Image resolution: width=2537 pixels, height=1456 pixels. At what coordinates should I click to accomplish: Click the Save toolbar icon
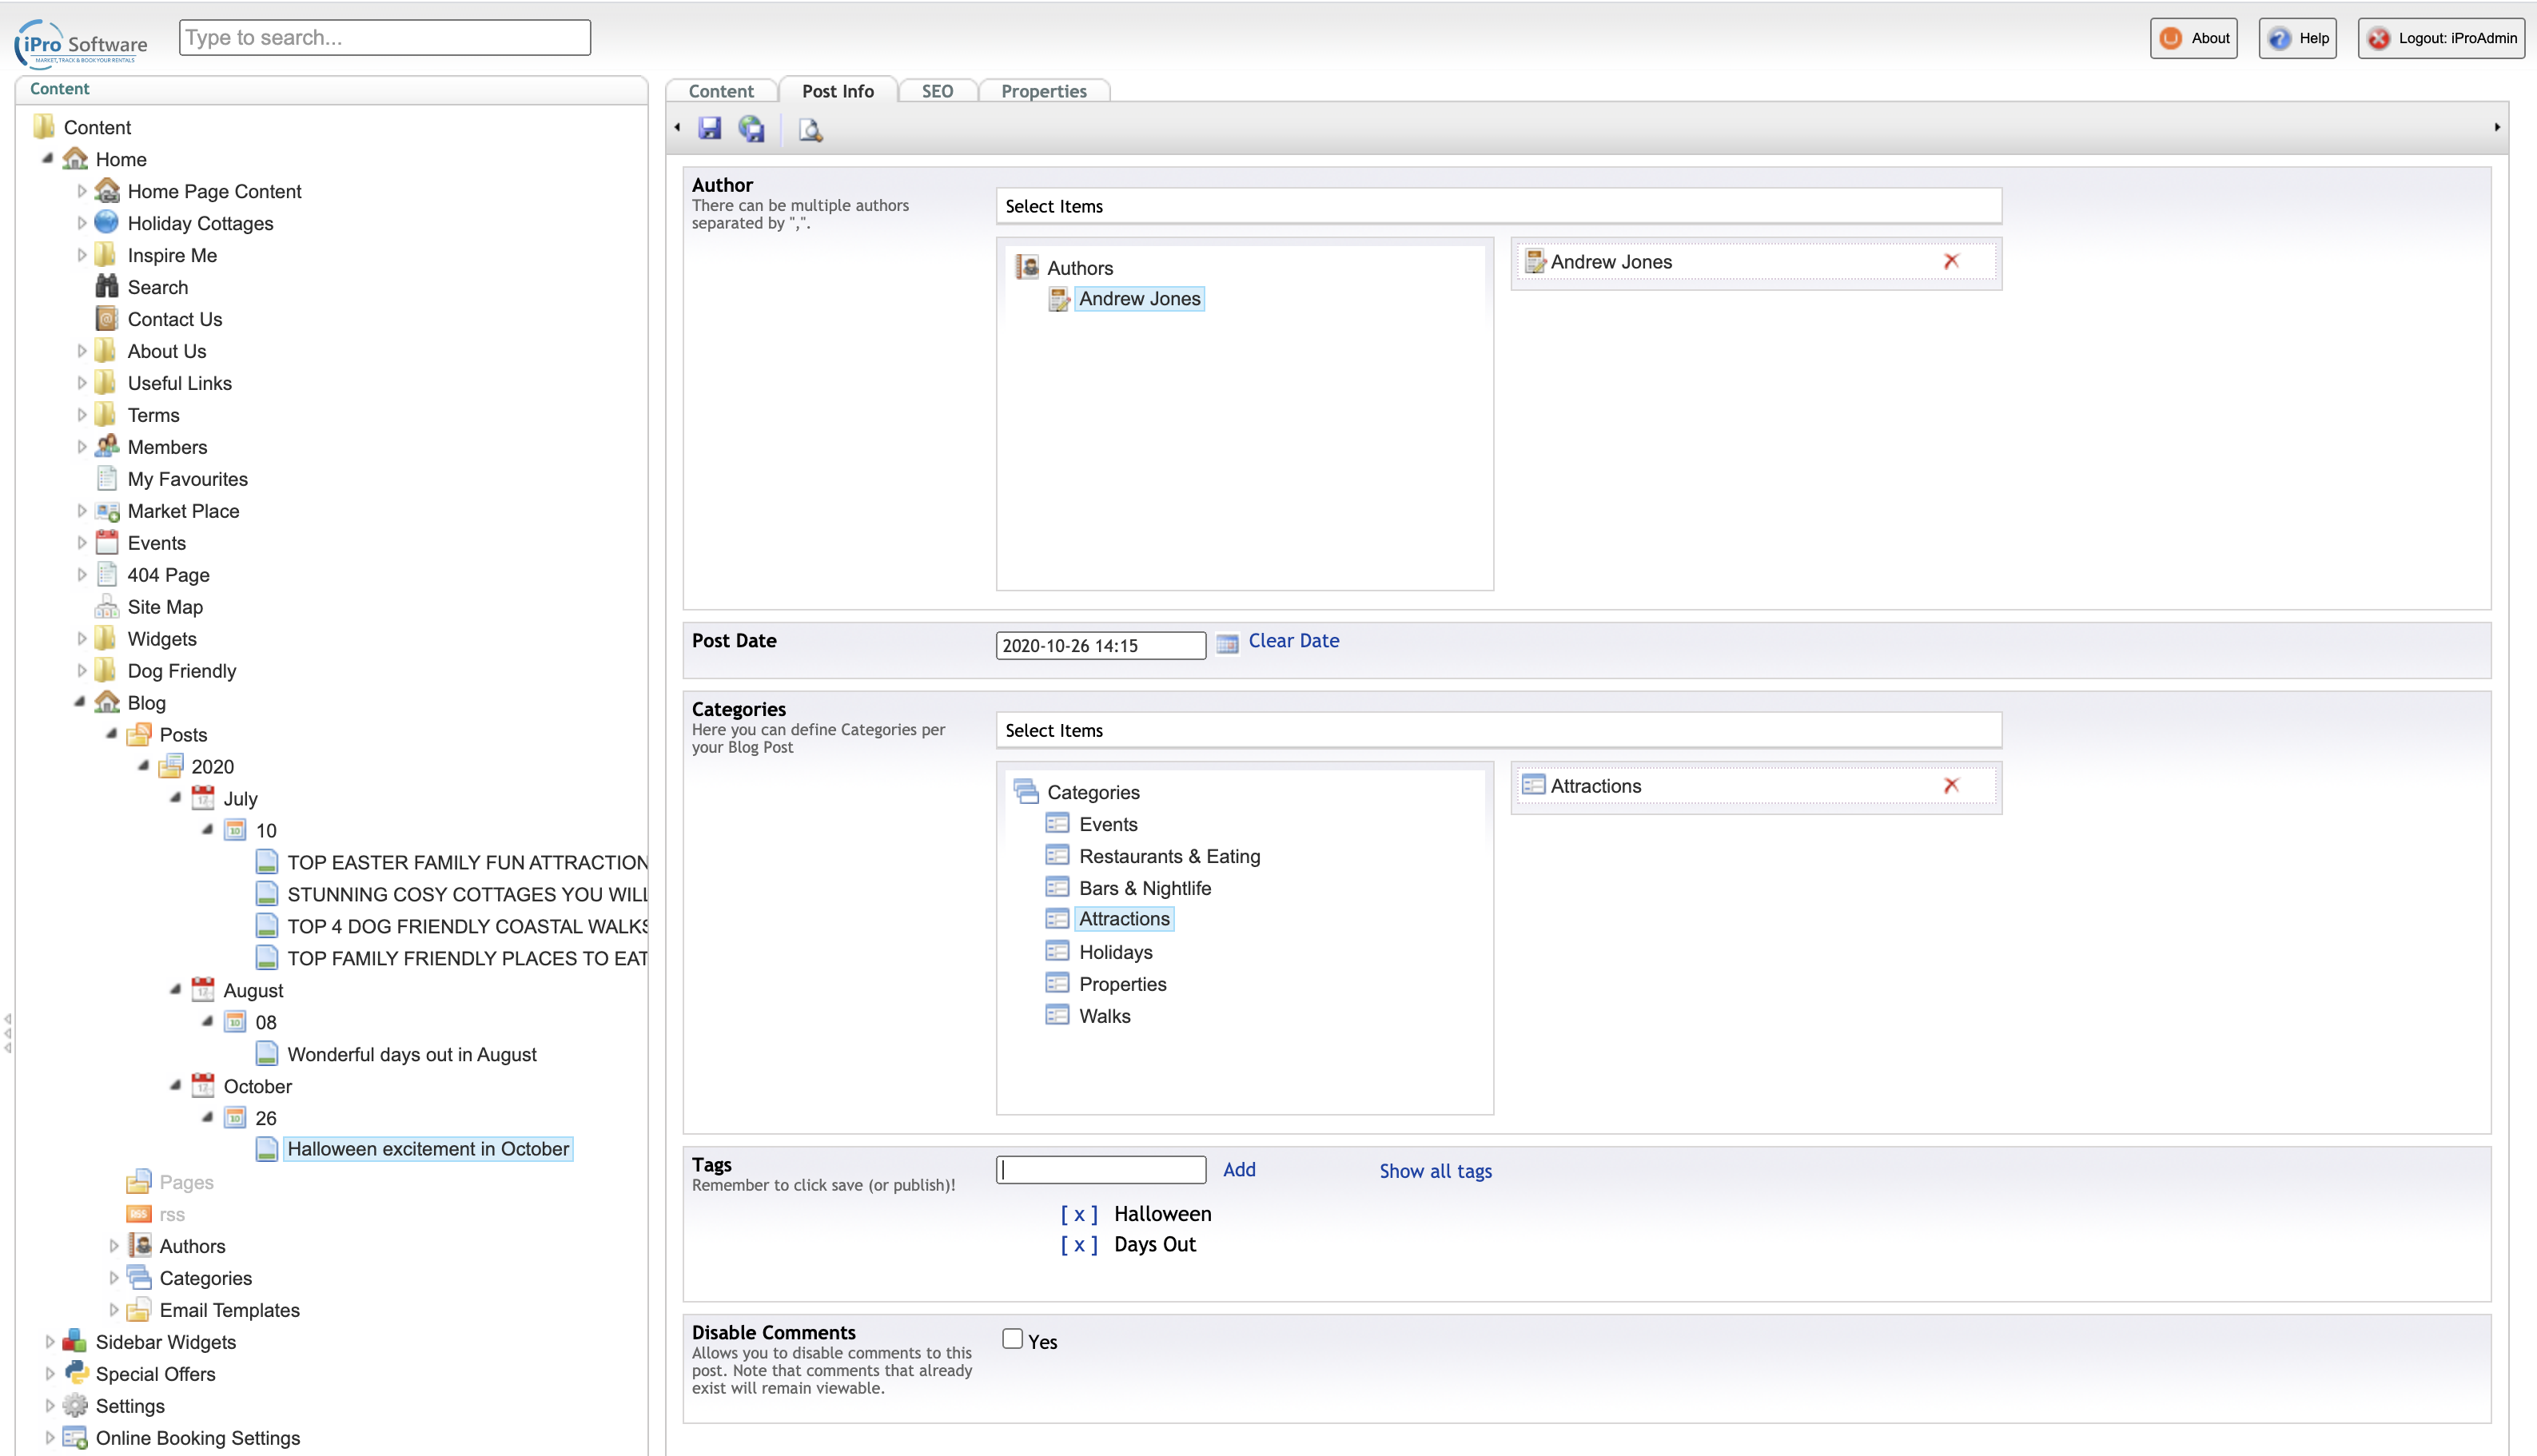point(710,128)
